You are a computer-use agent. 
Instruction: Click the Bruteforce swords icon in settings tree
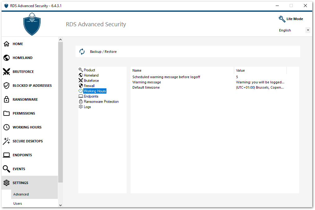pos(81,80)
